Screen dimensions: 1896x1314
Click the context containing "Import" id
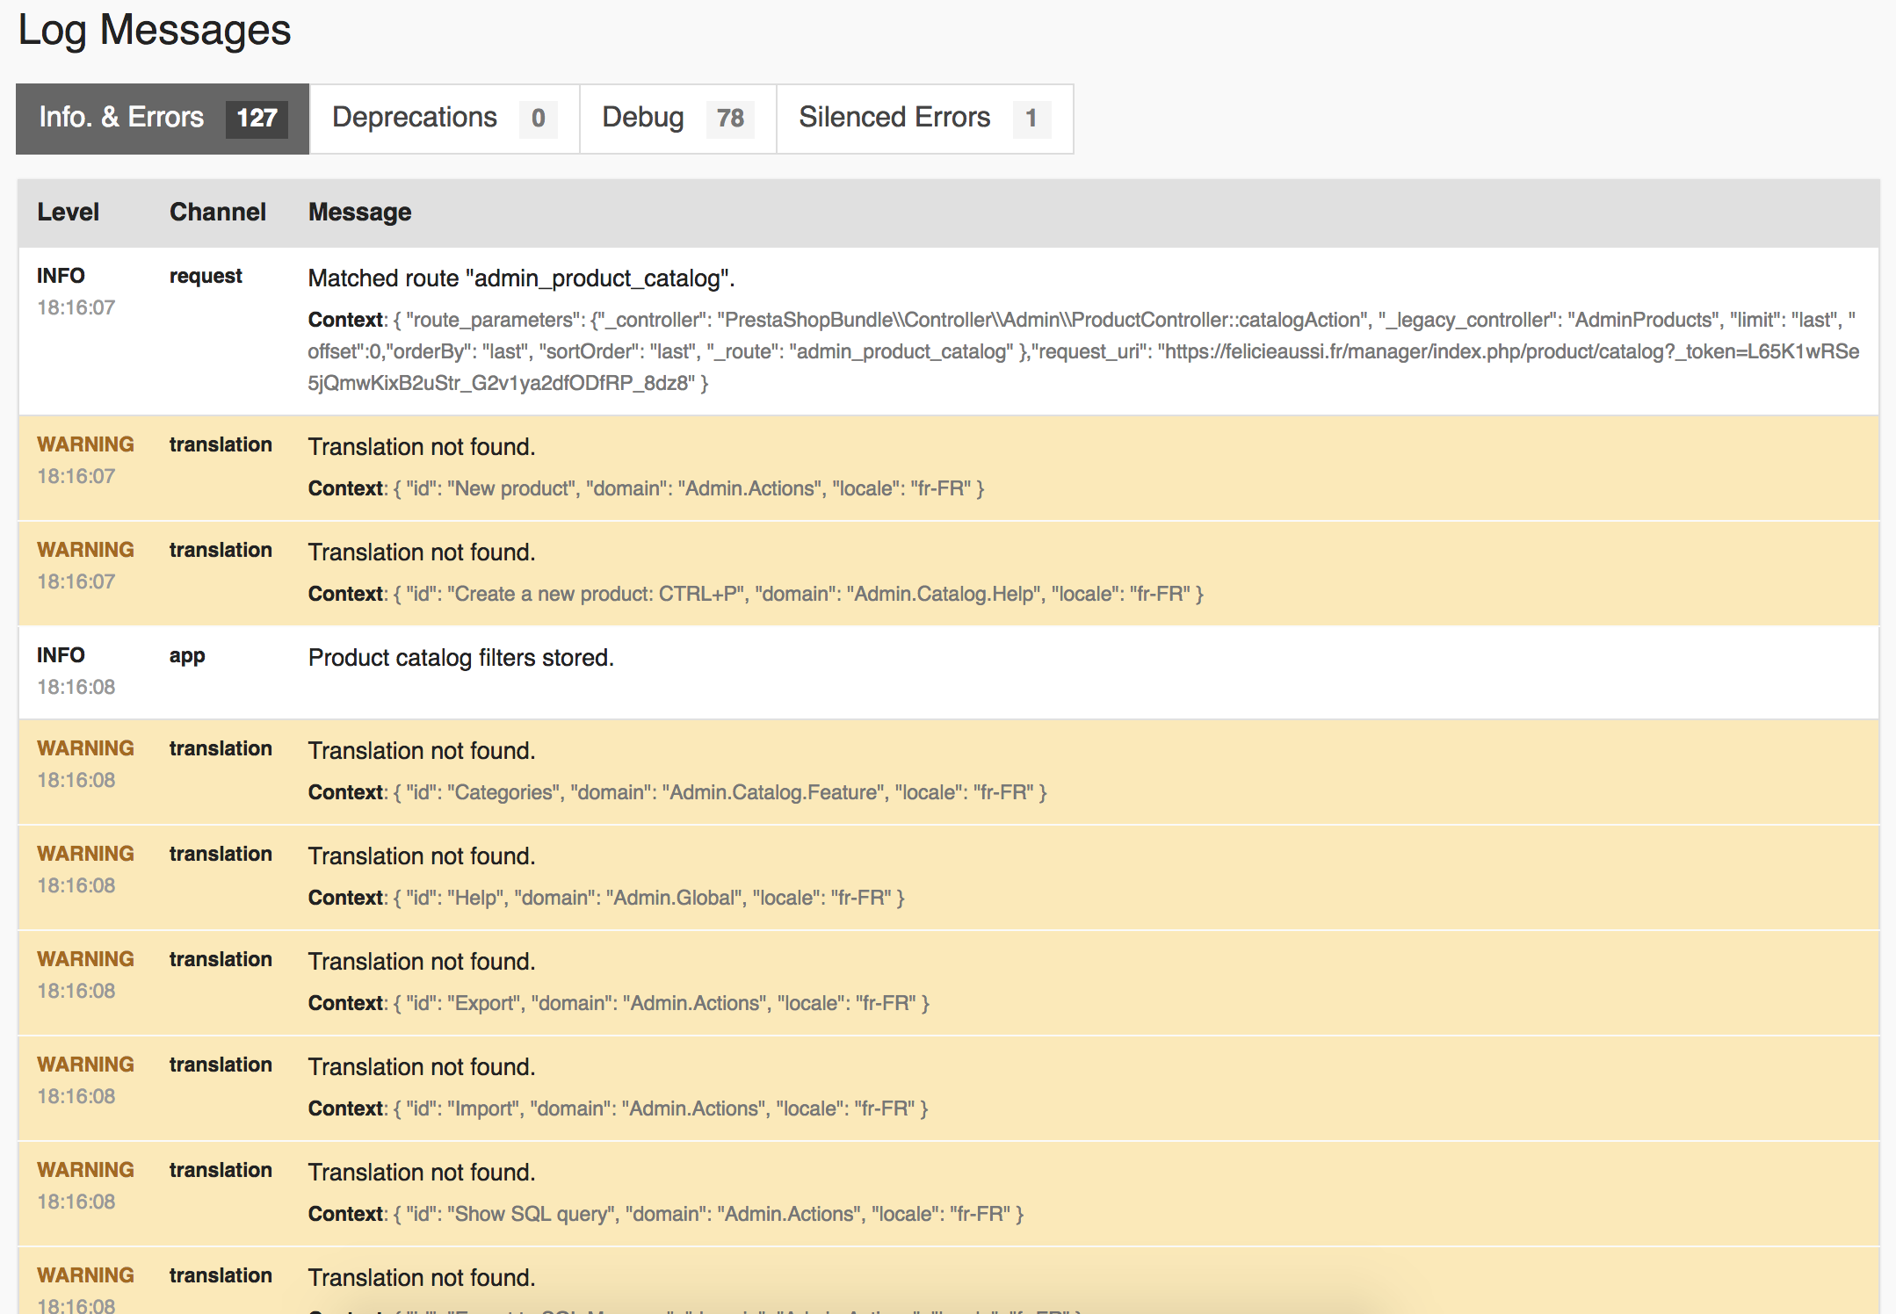(x=618, y=1108)
